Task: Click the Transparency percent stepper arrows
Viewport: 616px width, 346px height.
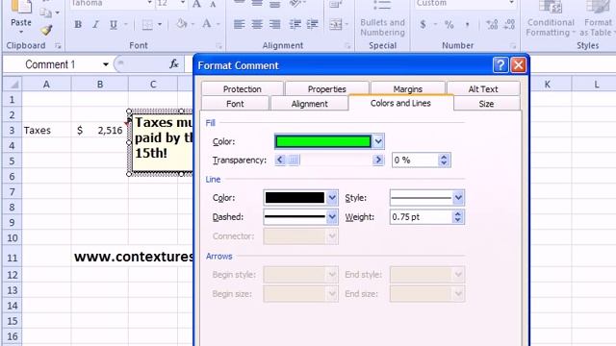Action: tap(444, 161)
